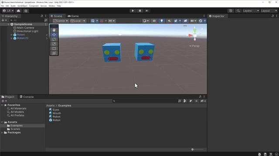
Task: Toggle grid snapping icon
Action: [102, 21]
